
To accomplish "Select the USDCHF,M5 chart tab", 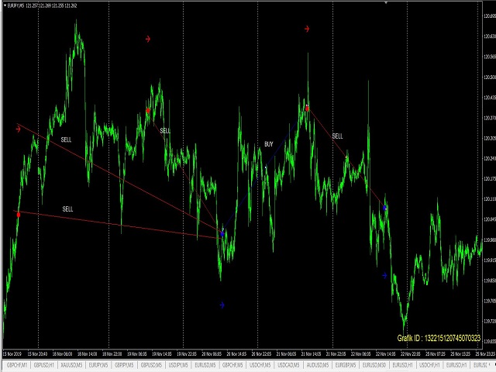I will pyautogui.click(x=260, y=365).
